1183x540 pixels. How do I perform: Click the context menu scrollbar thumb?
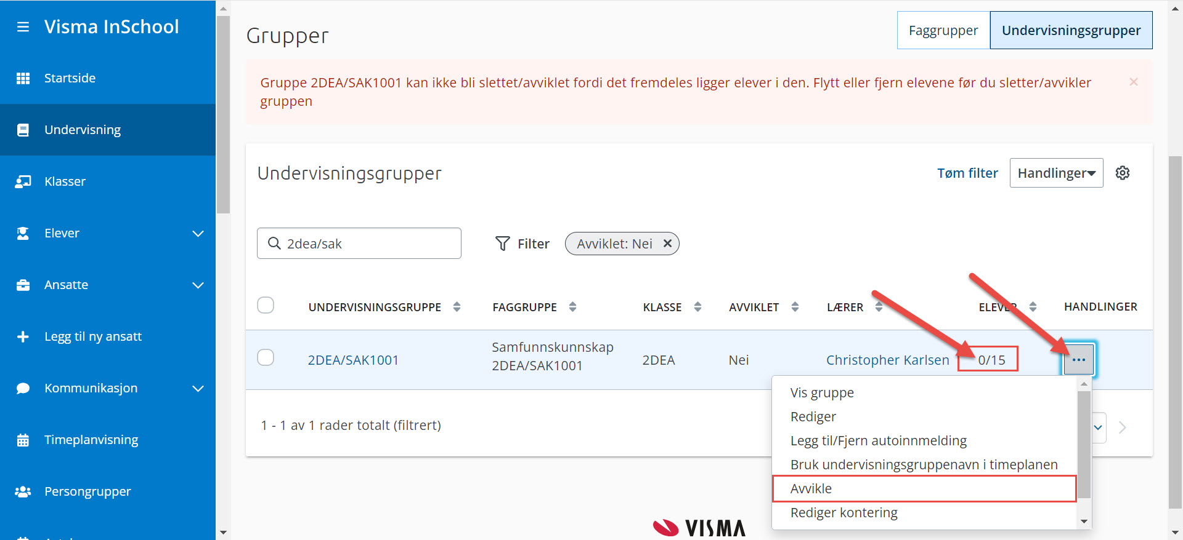click(x=1084, y=444)
